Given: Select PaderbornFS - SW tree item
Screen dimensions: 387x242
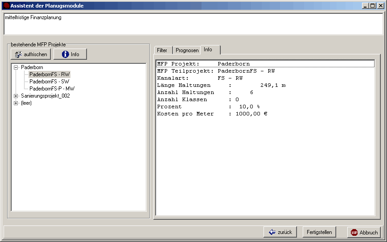Looking at the screenshot, I should point(49,82).
